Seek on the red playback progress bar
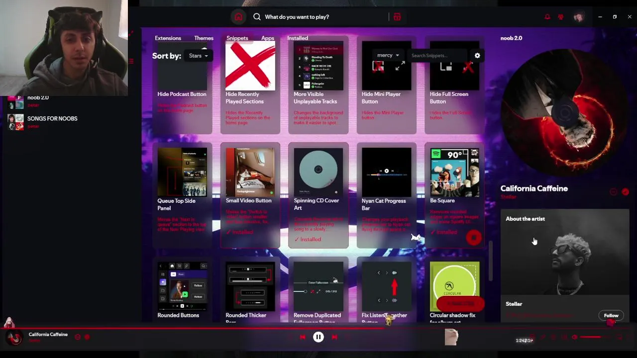 pos(318,328)
